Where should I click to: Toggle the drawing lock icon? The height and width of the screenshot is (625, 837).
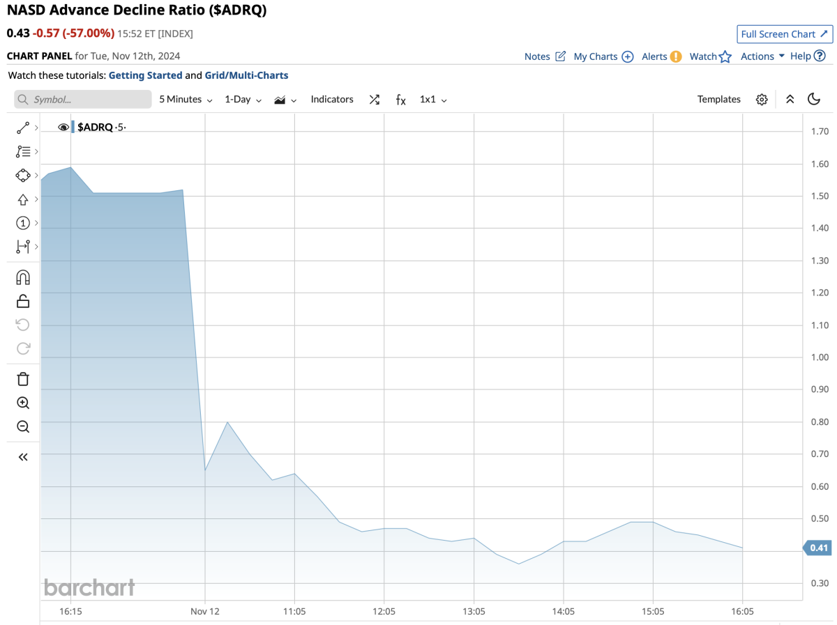click(22, 301)
